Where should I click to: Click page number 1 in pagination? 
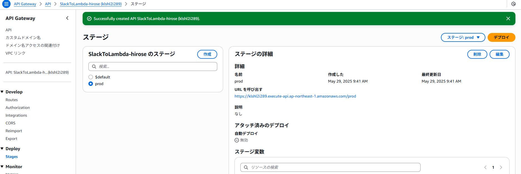(493, 167)
